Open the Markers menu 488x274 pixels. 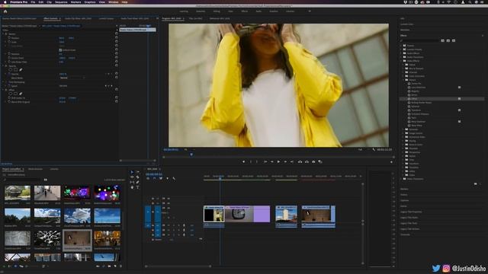point(75,2)
